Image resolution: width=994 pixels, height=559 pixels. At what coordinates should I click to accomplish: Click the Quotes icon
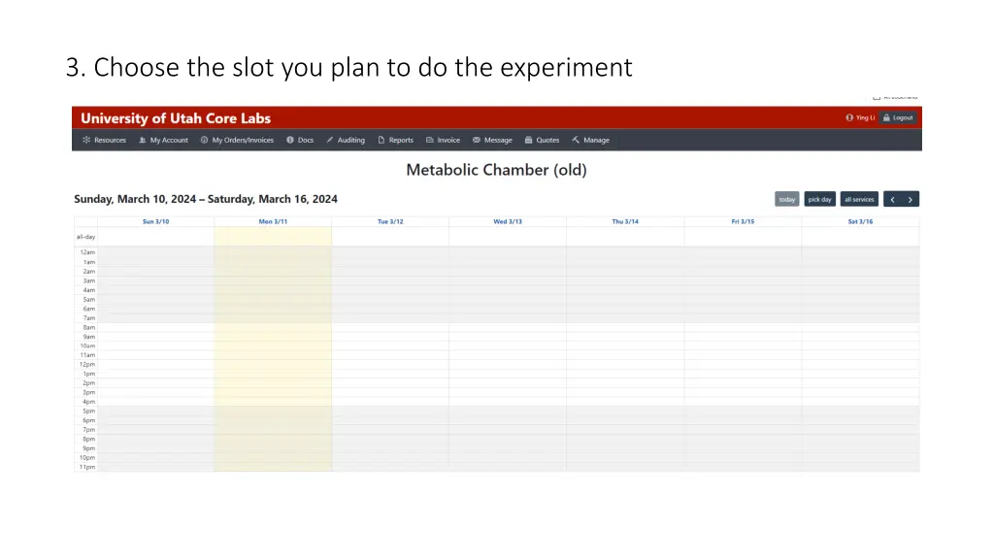click(526, 140)
